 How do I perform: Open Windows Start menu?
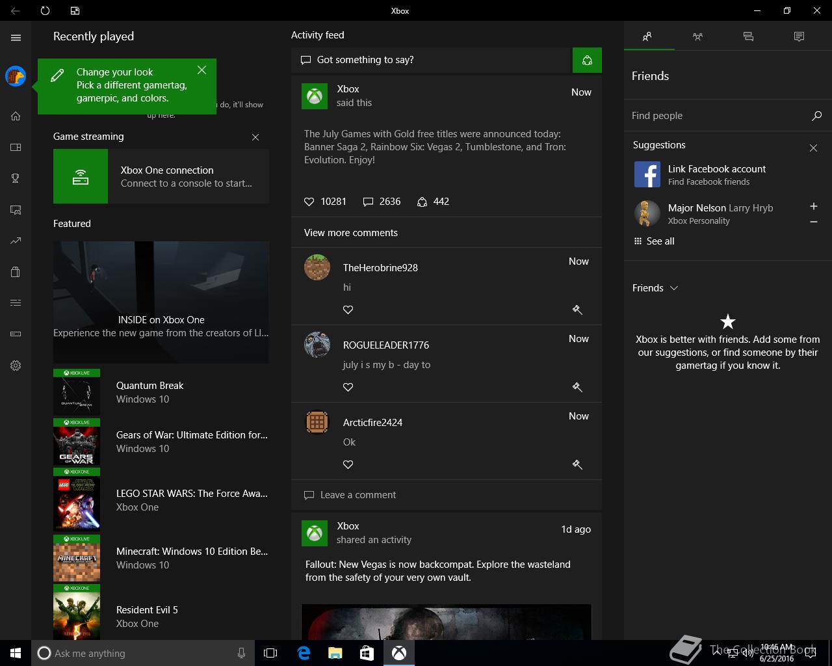(x=16, y=653)
